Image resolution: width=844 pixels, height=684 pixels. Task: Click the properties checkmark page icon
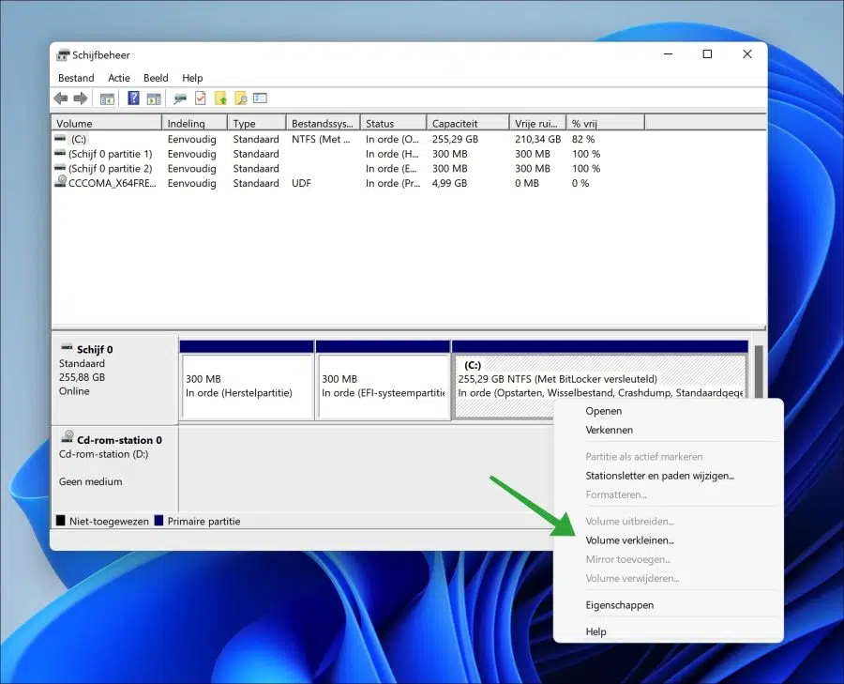click(201, 98)
